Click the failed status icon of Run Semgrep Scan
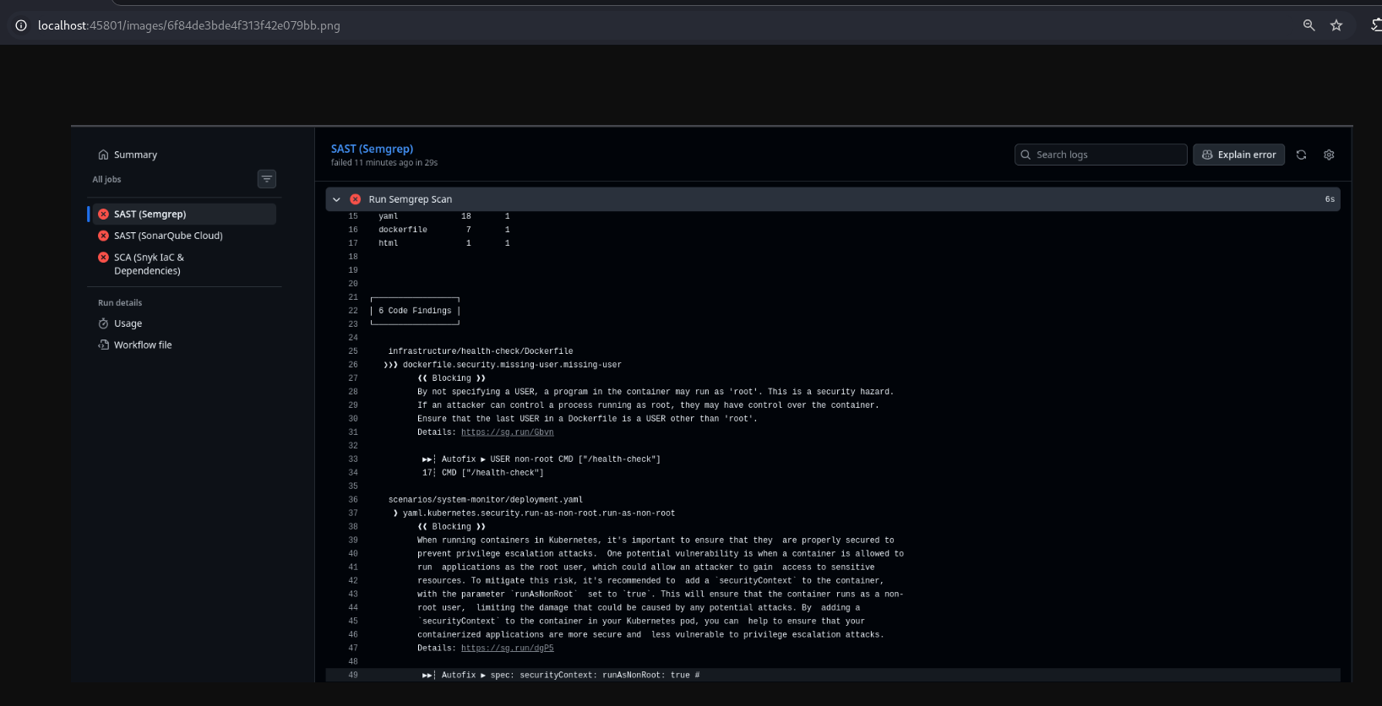 (356, 199)
